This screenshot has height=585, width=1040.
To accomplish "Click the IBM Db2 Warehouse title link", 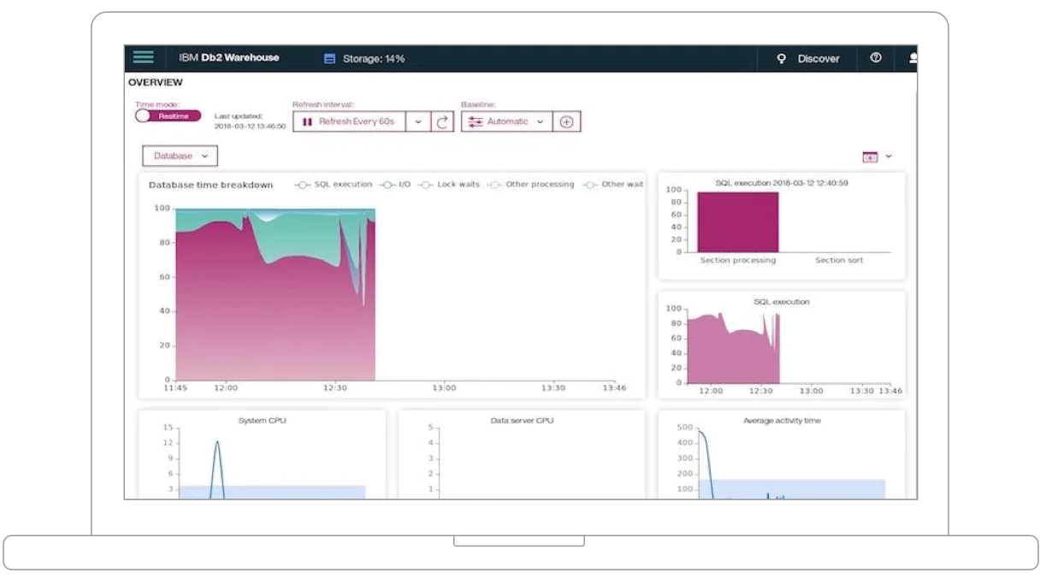I will coord(227,57).
